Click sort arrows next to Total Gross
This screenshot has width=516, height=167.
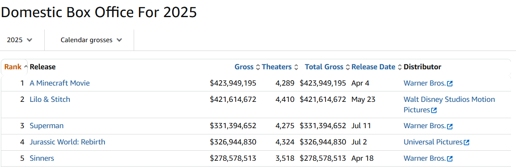click(x=348, y=67)
